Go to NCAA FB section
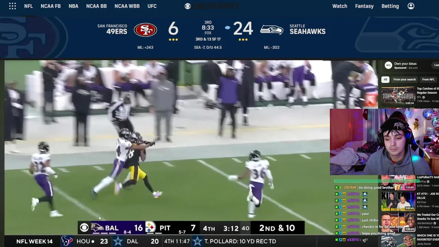The width and height of the screenshot is (439, 247). [x=51, y=6]
